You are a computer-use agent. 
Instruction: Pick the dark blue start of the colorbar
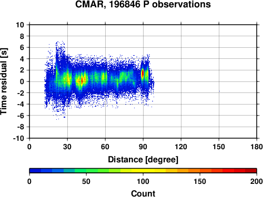click(35, 171)
